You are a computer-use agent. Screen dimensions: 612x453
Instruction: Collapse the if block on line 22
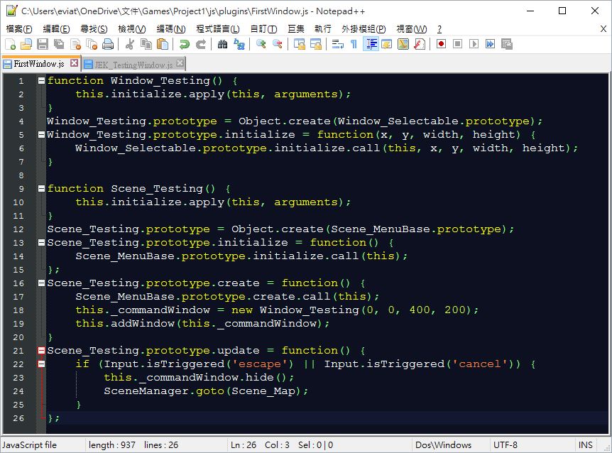click(41, 364)
